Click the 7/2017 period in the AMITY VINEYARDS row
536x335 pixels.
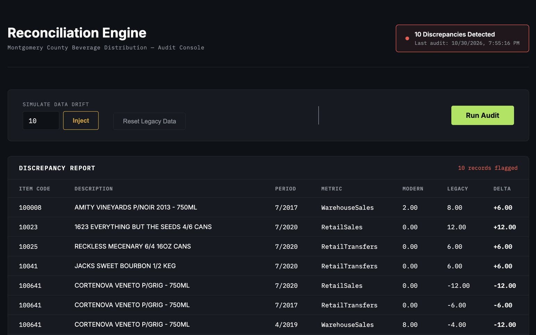click(x=286, y=208)
